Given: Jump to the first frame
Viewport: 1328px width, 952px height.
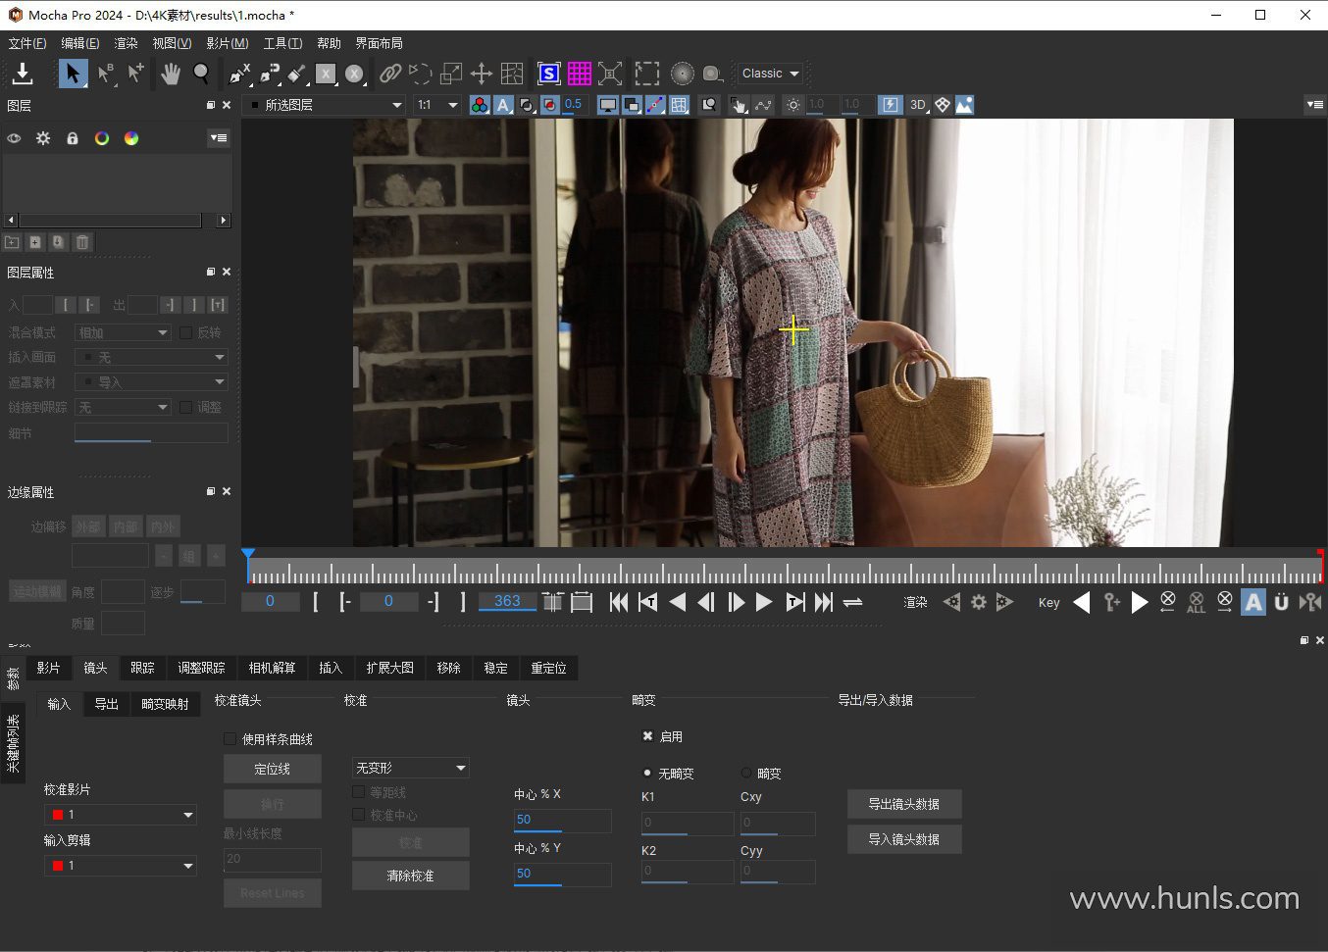Looking at the screenshot, I should 618,602.
